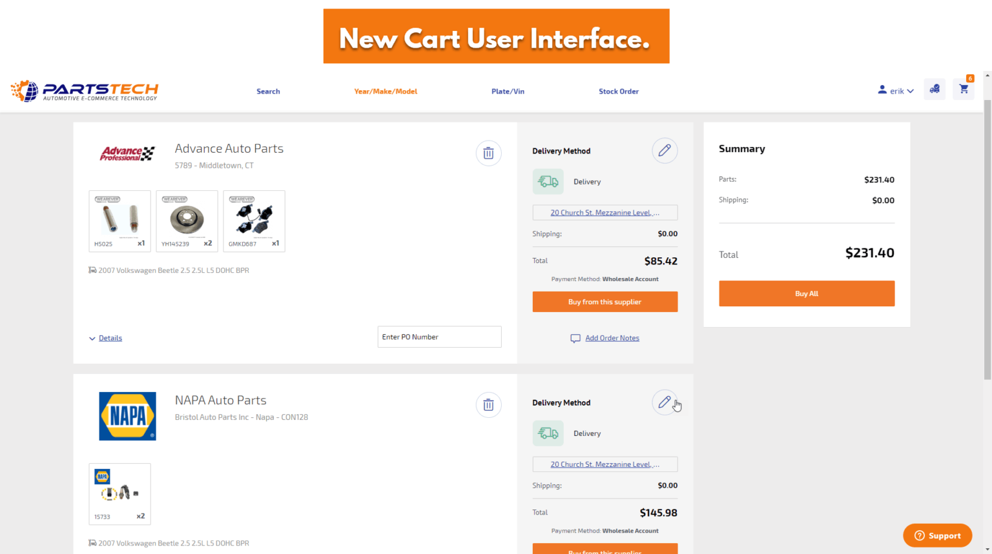Open NAPA part 15733 thumbnail
This screenshot has width=992, height=554.
(119, 494)
